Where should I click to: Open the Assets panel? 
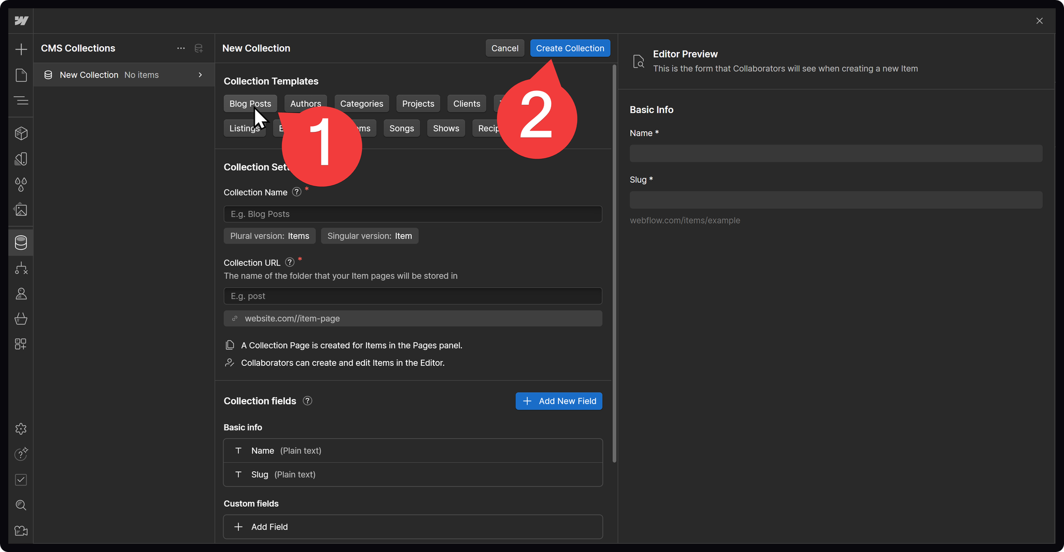[x=21, y=210]
